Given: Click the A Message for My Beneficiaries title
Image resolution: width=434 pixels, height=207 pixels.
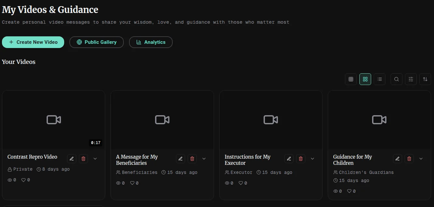Looking at the screenshot, I should pos(137,160).
